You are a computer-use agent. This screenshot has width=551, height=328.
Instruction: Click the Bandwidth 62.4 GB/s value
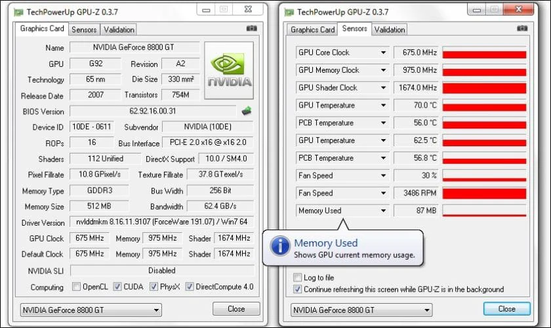tap(220, 206)
